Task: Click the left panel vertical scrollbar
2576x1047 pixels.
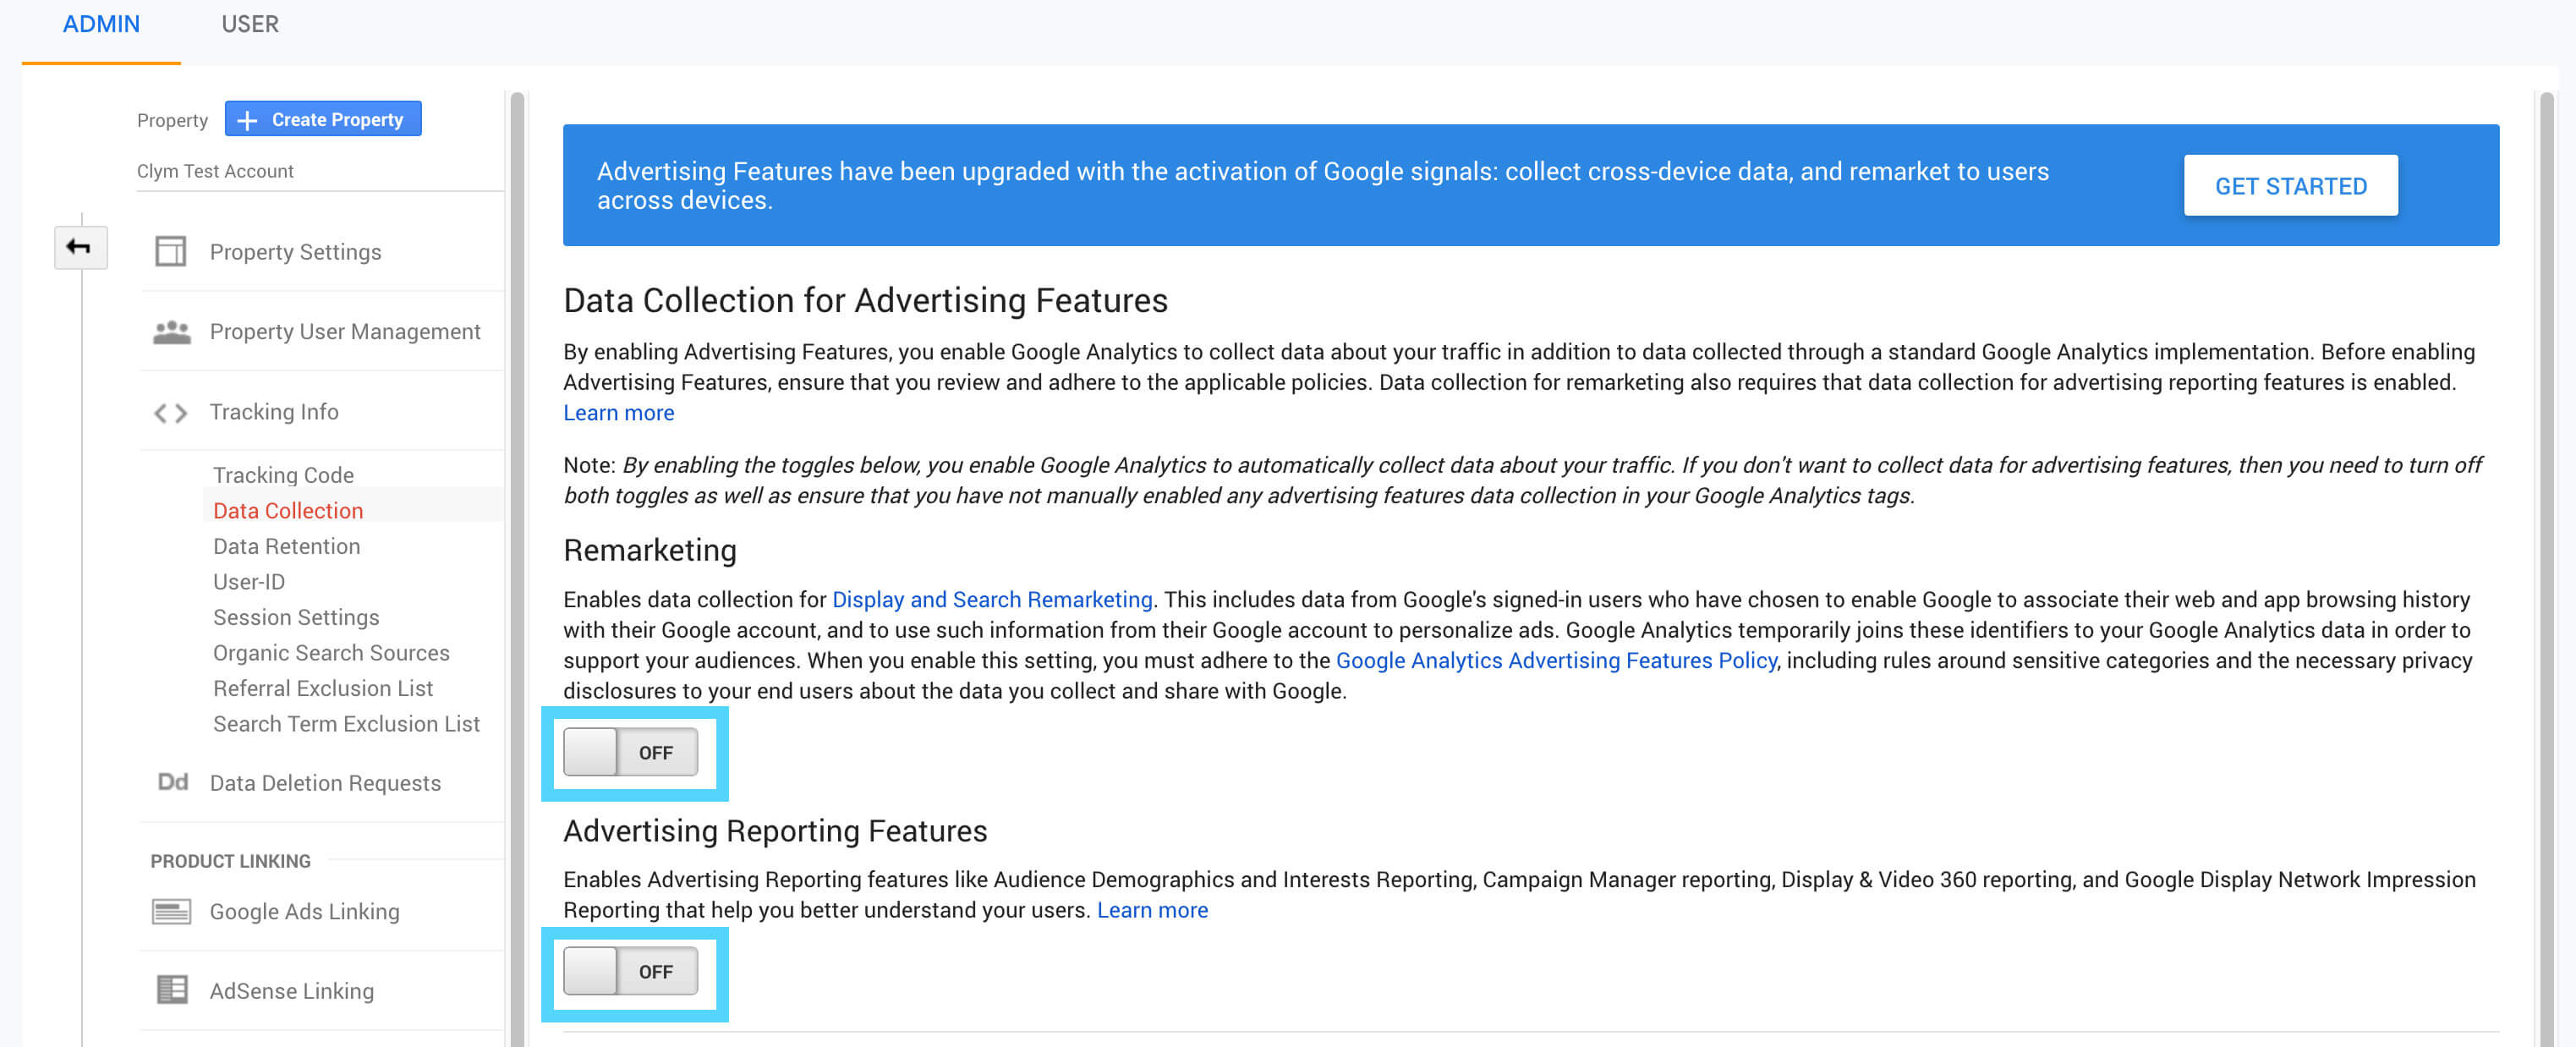Action: [517, 570]
